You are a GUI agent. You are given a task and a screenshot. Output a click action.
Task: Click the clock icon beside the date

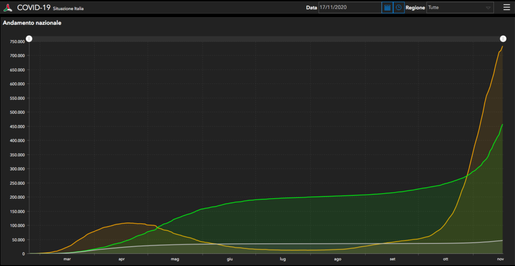pos(399,8)
